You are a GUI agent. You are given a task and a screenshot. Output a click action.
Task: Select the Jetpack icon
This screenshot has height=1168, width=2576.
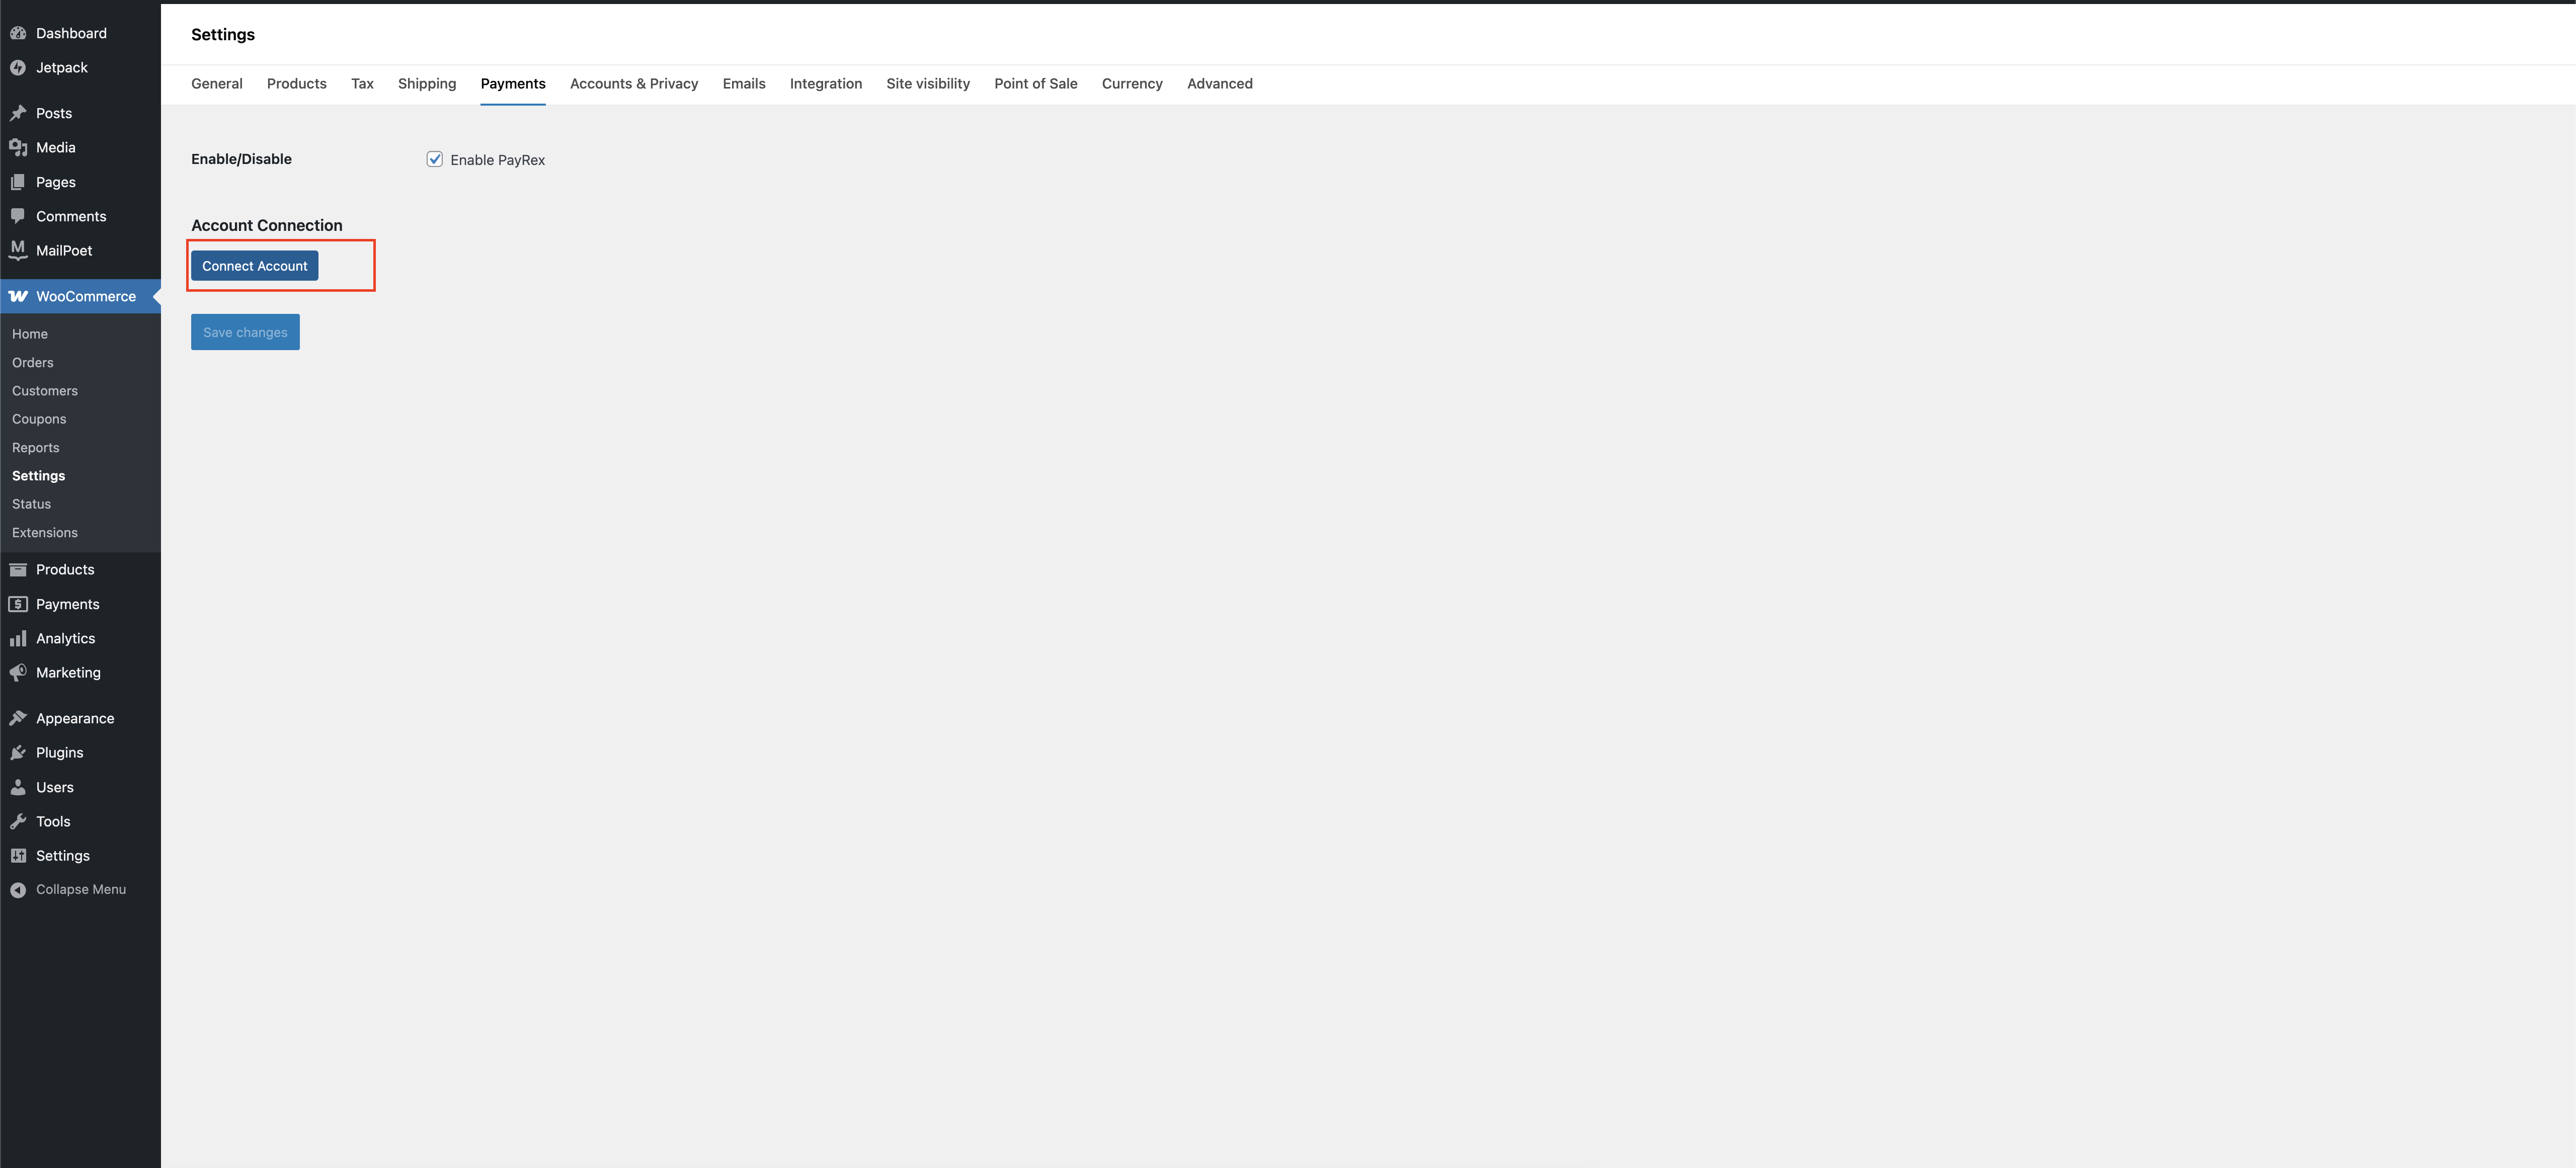[19, 67]
